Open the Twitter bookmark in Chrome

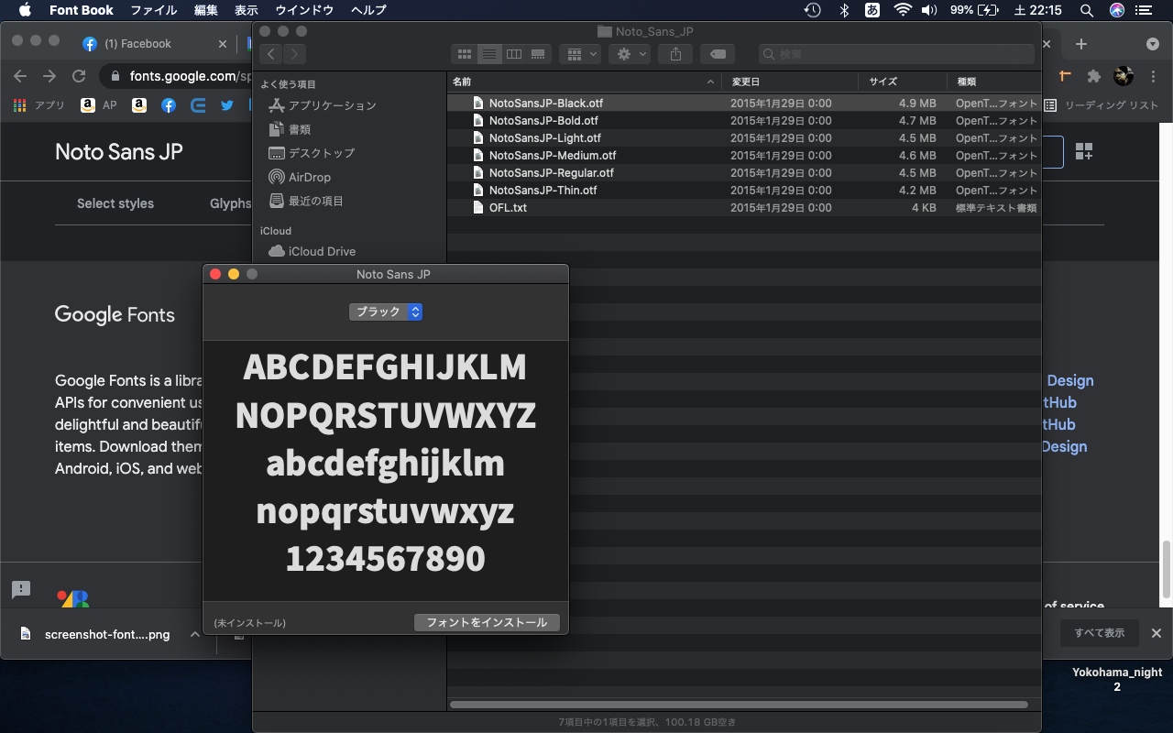coord(227,105)
